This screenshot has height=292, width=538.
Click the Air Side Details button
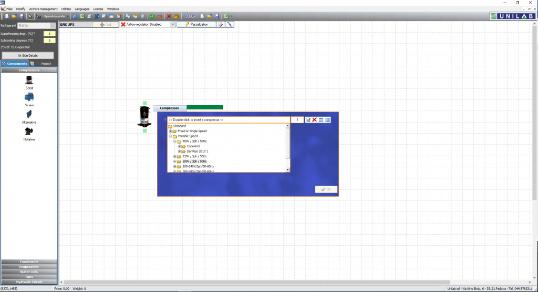(28, 55)
